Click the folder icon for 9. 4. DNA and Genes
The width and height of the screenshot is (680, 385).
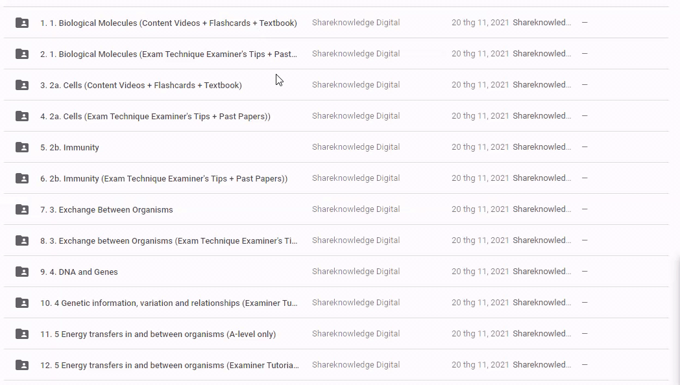(x=22, y=272)
